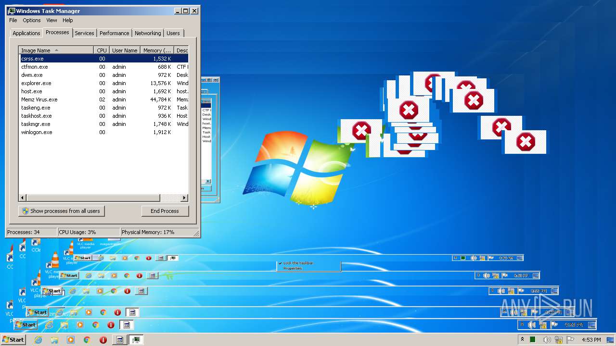Show hidden tray icons chevron

522,340
